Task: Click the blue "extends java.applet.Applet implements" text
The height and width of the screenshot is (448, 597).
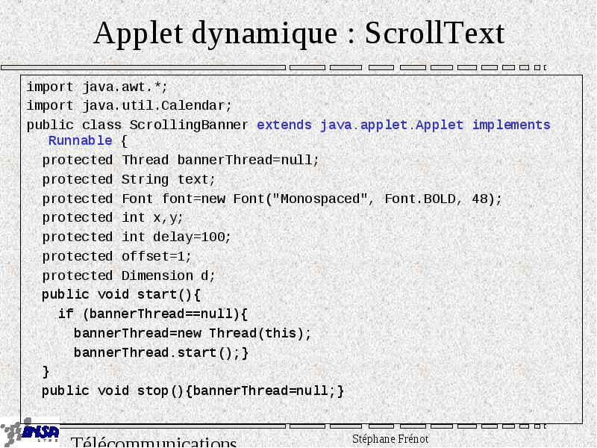Action: (404, 125)
